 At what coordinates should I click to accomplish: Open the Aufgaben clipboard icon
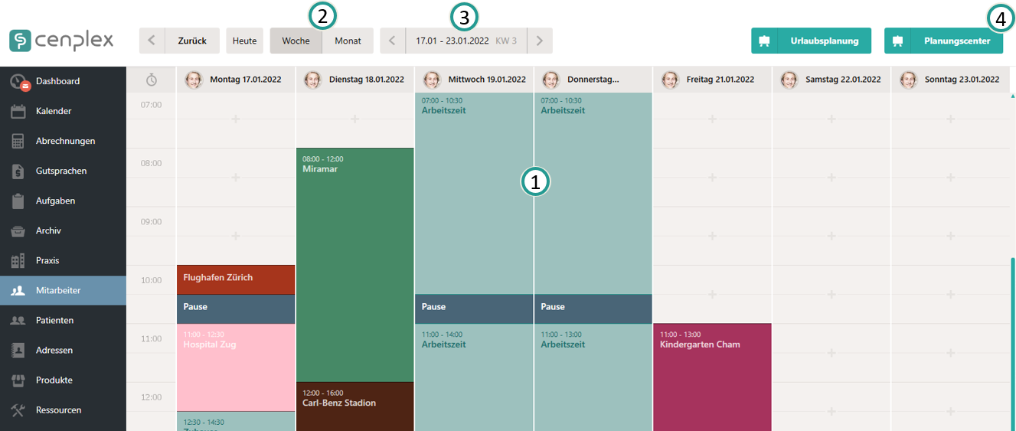tap(19, 201)
